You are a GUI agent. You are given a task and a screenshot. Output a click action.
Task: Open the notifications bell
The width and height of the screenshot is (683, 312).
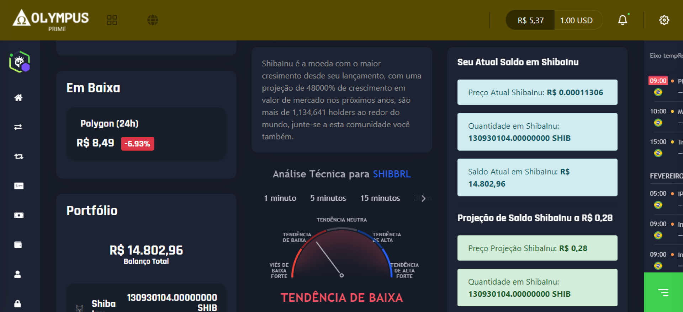coord(623,20)
